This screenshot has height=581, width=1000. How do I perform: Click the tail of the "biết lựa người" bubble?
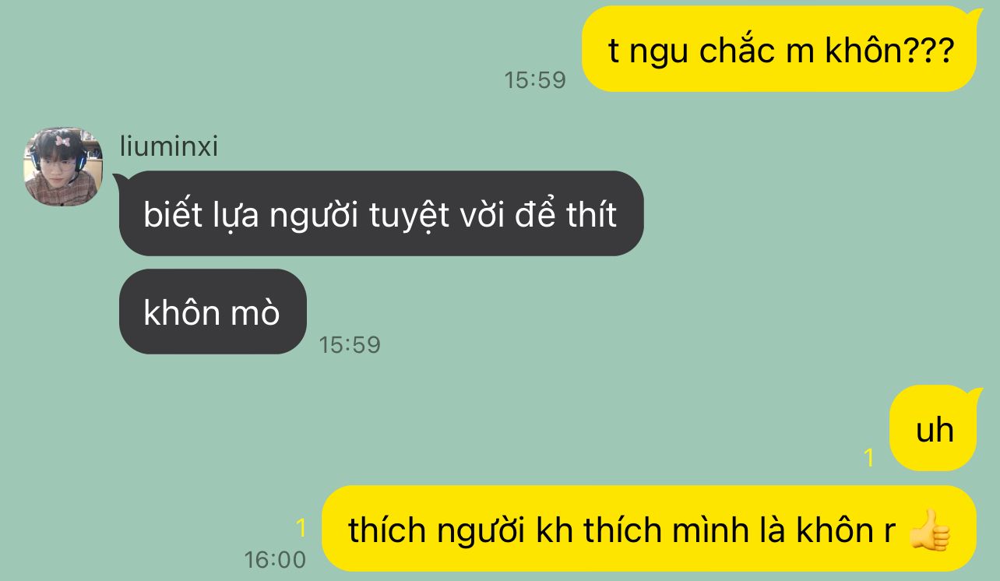tap(123, 181)
